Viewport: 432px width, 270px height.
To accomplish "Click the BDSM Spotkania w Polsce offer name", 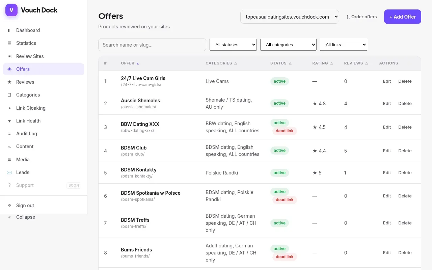I will [151, 193].
